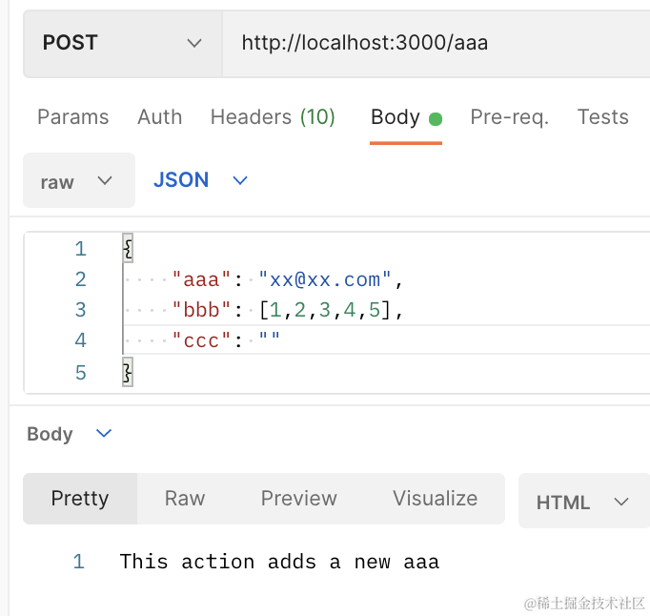The width and height of the screenshot is (650, 616).
Task: Open the Pre-req. tab
Action: [x=509, y=117]
